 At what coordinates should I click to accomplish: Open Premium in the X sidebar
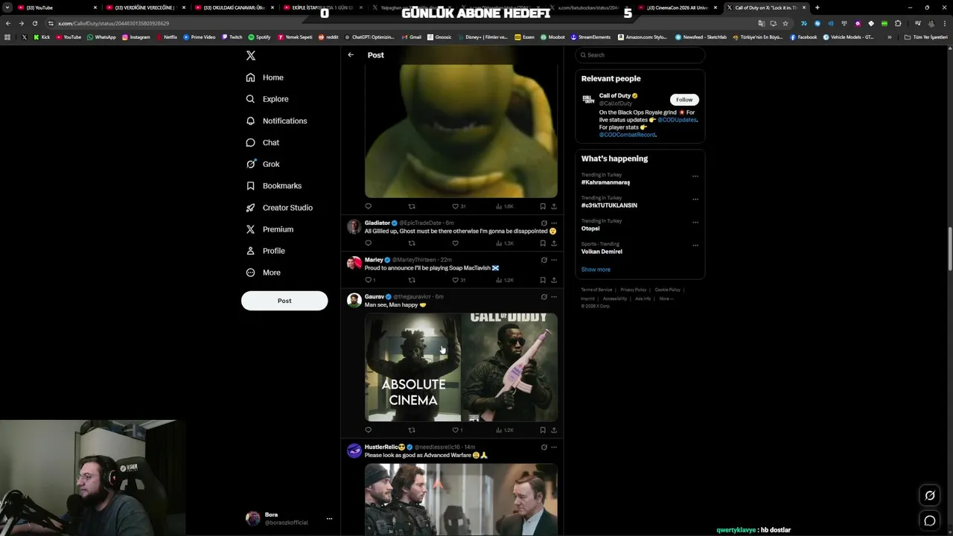tap(270, 229)
